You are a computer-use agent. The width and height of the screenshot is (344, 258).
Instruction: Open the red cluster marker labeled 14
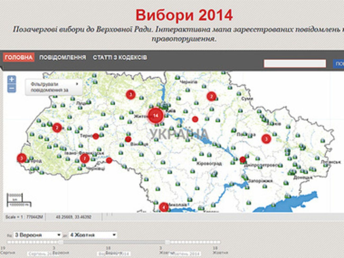click(x=155, y=115)
